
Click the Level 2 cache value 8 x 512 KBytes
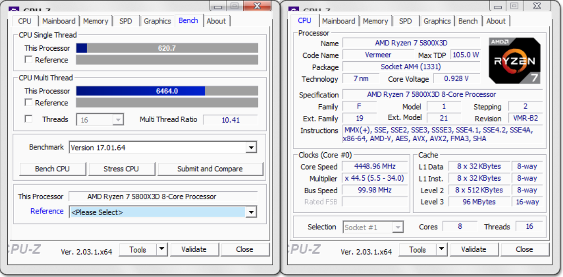click(x=479, y=190)
